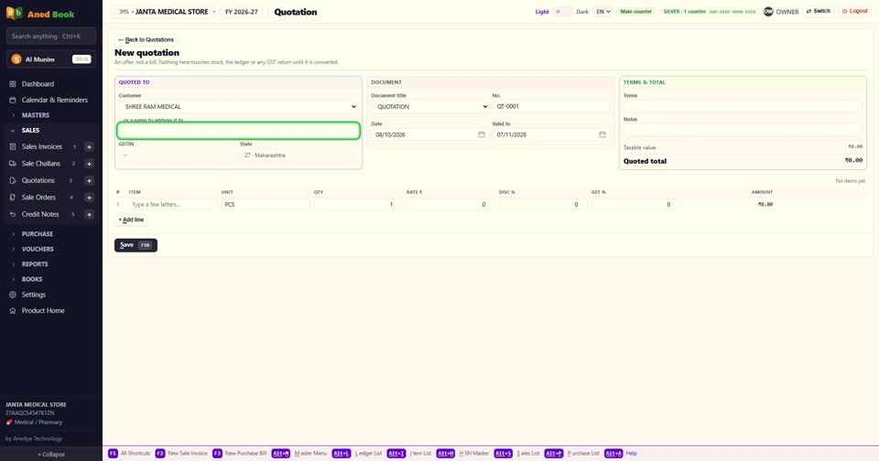Expand the REPORTS section

coord(35,264)
